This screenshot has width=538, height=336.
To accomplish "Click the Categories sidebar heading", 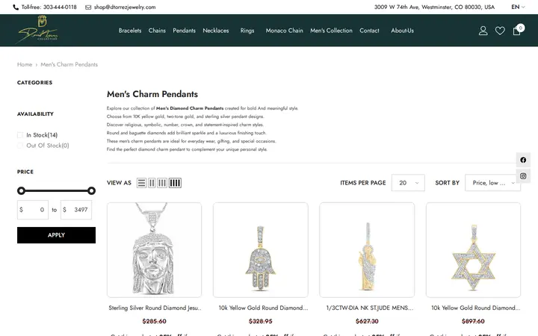I will click(x=34, y=83).
